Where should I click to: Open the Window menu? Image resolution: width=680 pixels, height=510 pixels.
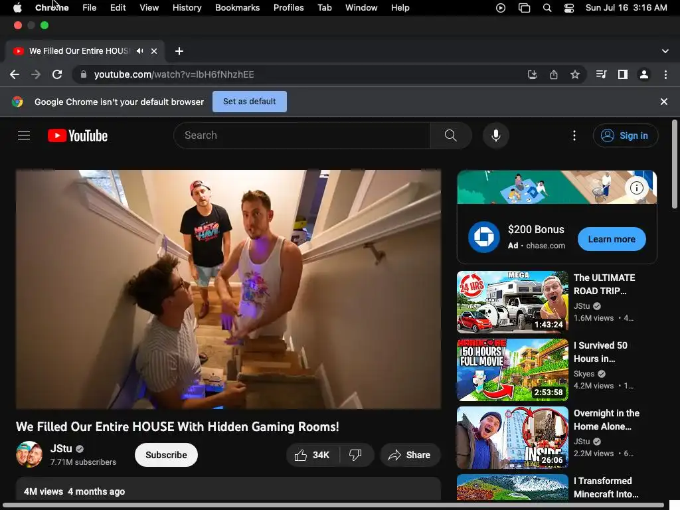(361, 8)
